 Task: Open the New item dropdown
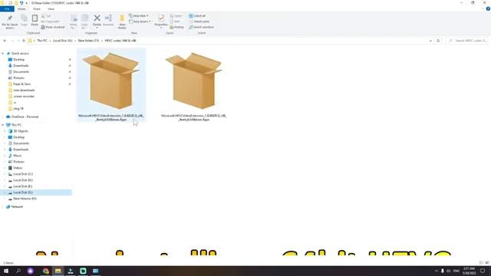tap(139, 15)
